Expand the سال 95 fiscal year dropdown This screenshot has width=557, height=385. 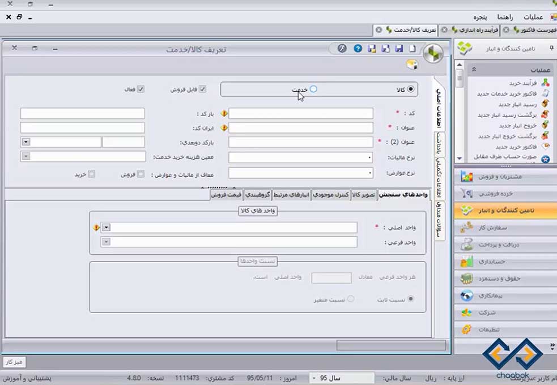(x=314, y=378)
